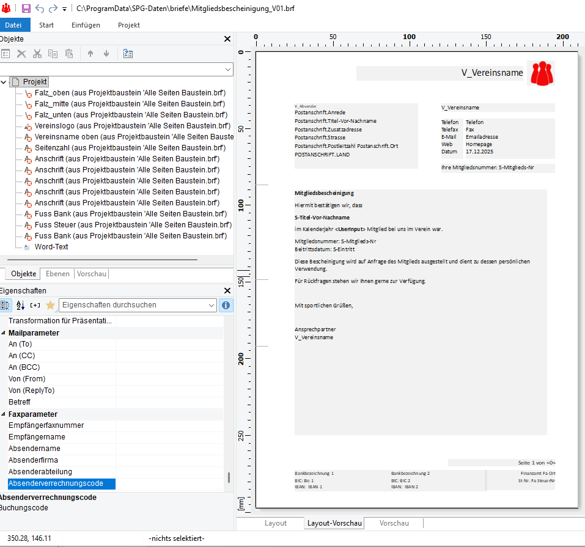Select the Word-Text tree item

click(51, 247)
